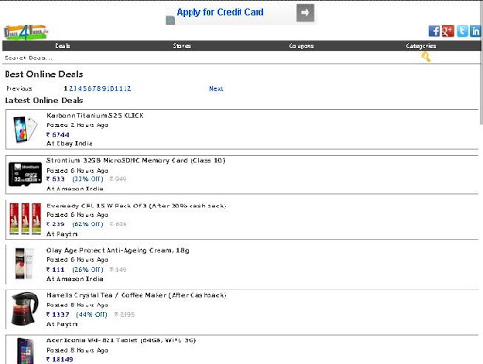Open the Facebook social icon
Image resolution: width=483 pixels, height=364 pixels.
coord(434,31)
